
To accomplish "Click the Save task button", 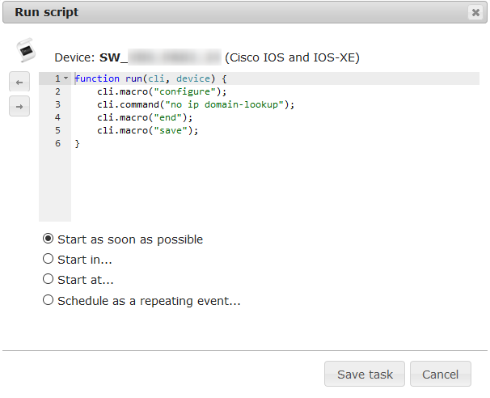I will click(365, 374).
